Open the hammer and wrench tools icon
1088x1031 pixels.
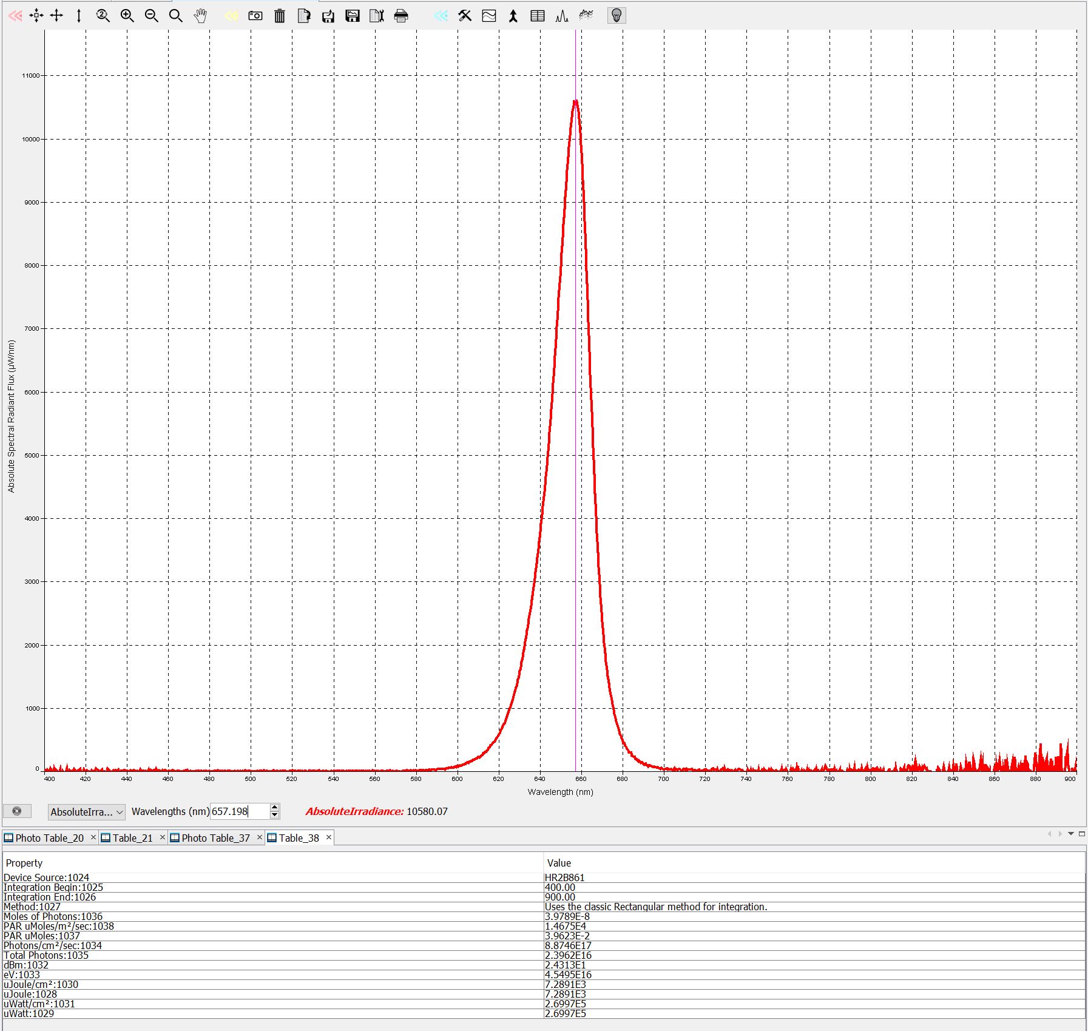click(465, 16)
